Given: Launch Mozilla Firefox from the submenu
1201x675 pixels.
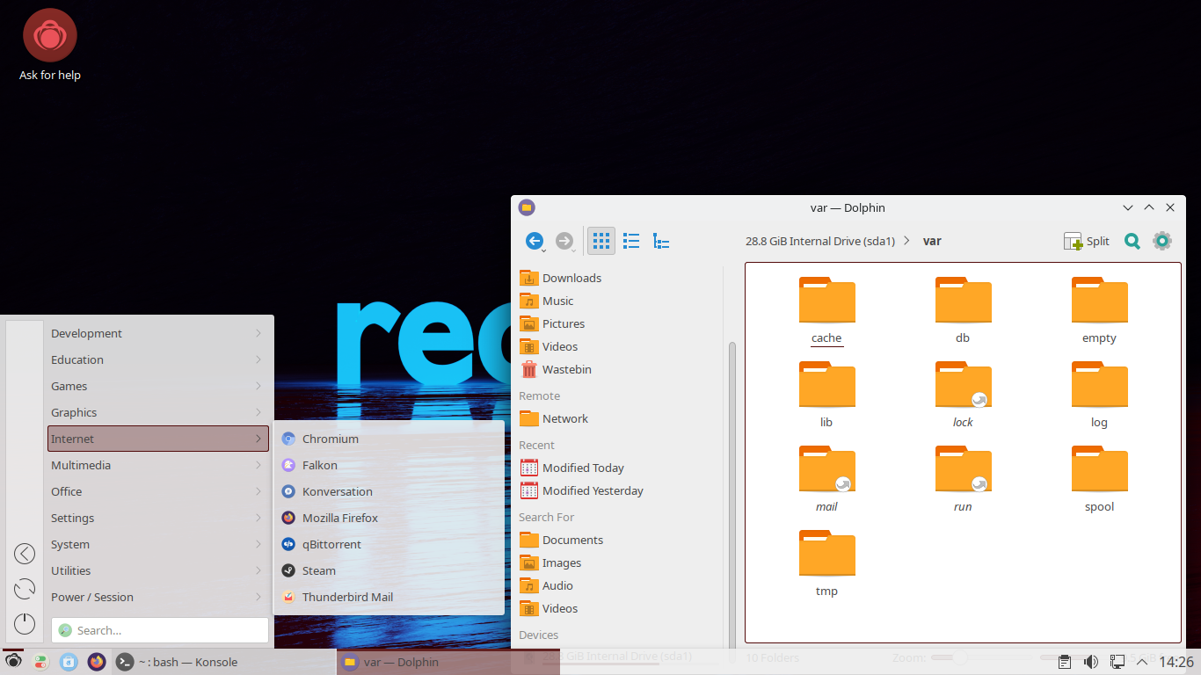Looking at the screenshot, I should click(389, 518).
